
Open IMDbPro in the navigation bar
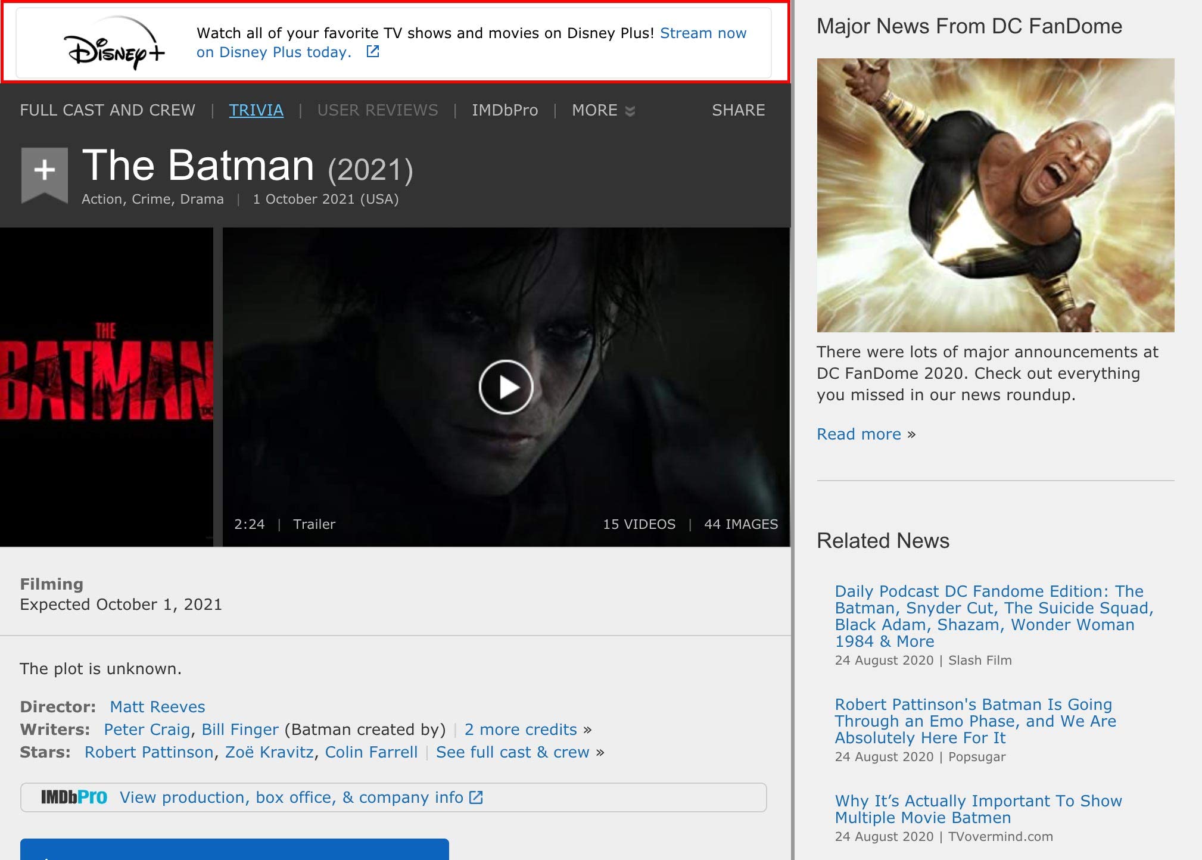click(505, 110)
